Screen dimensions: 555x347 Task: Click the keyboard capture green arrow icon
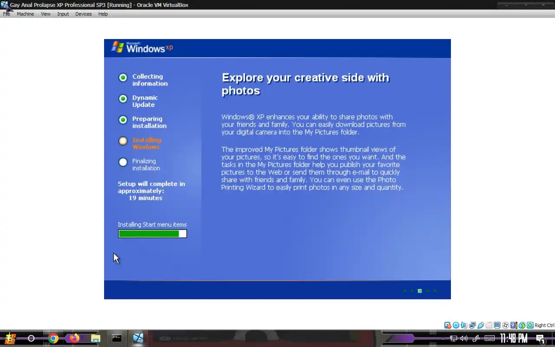coord(530,325)
